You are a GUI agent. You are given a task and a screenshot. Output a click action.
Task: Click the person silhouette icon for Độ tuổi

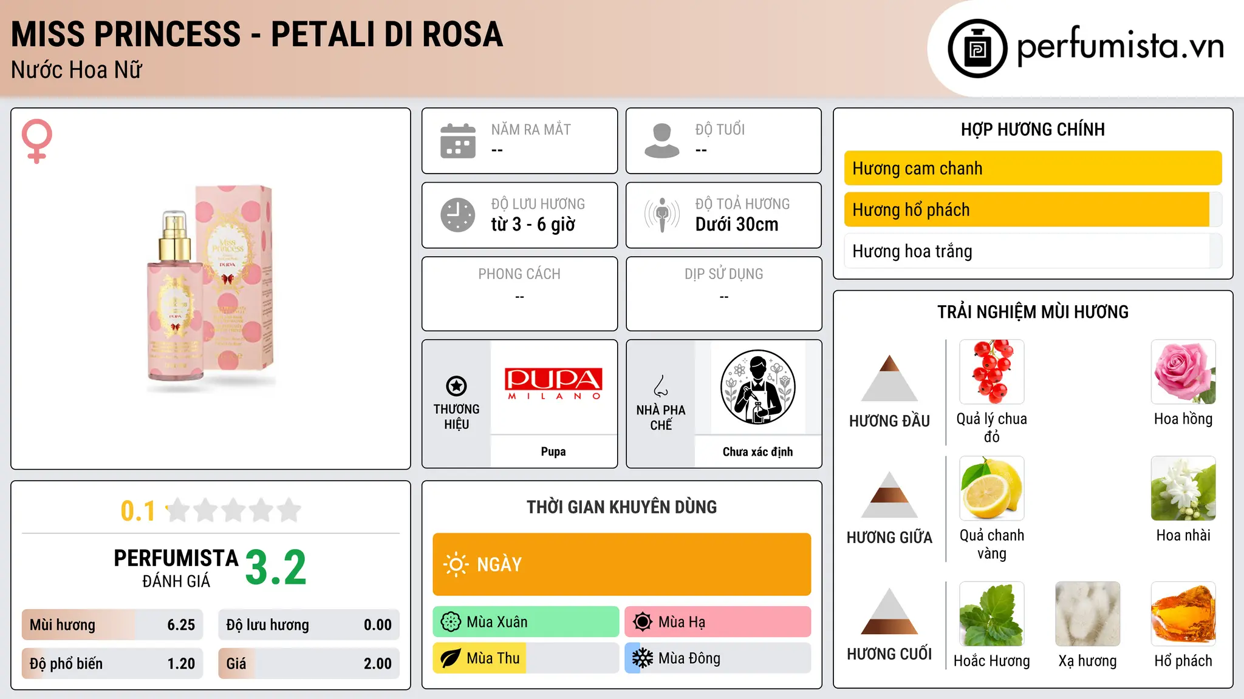662,141
